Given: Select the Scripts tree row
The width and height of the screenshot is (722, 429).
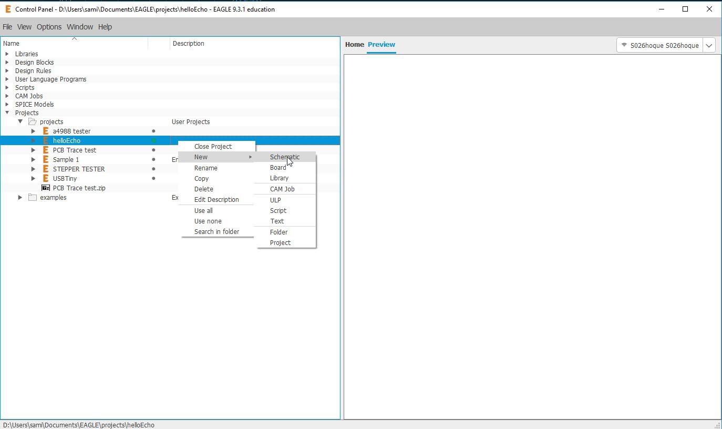Looking at the screenshot, I should [x=170, y=87].
